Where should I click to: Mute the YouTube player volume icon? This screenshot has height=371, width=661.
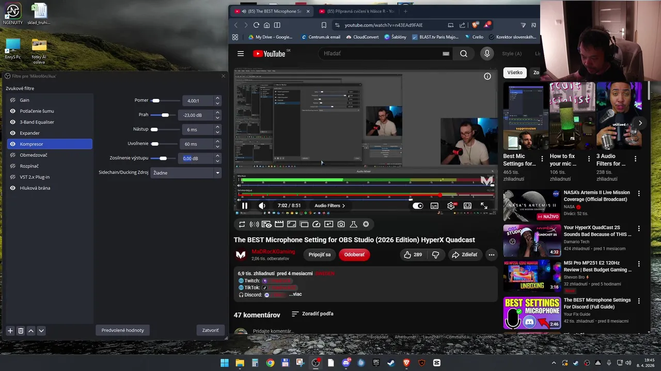[262, 206]
